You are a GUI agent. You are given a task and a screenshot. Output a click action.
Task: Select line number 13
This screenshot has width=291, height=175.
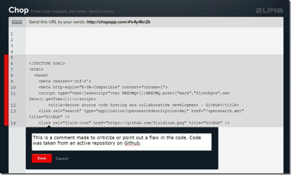coord(13,111)
